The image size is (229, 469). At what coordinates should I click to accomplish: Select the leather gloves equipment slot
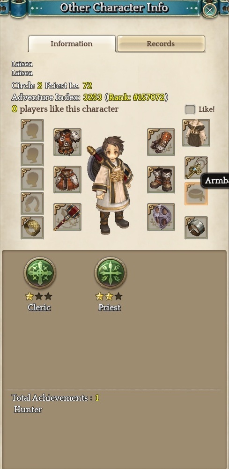click(161, 142)
